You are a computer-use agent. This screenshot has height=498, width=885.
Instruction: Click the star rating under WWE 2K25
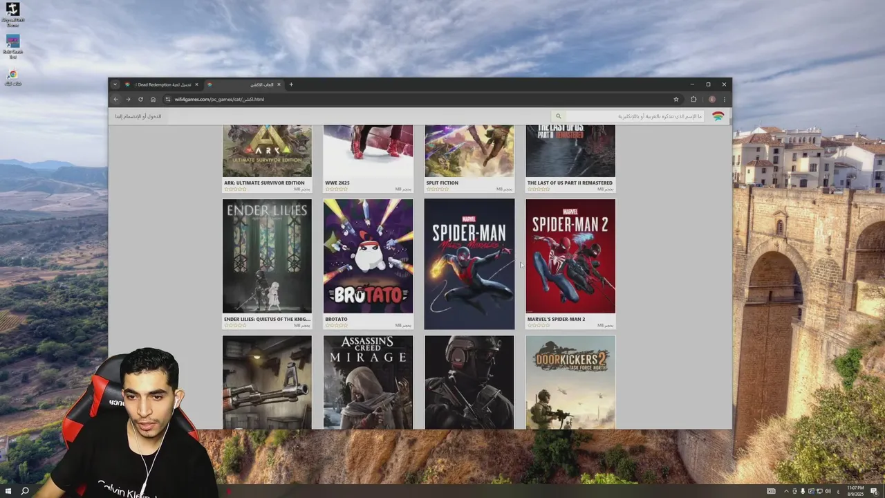[x=336, y=189]
